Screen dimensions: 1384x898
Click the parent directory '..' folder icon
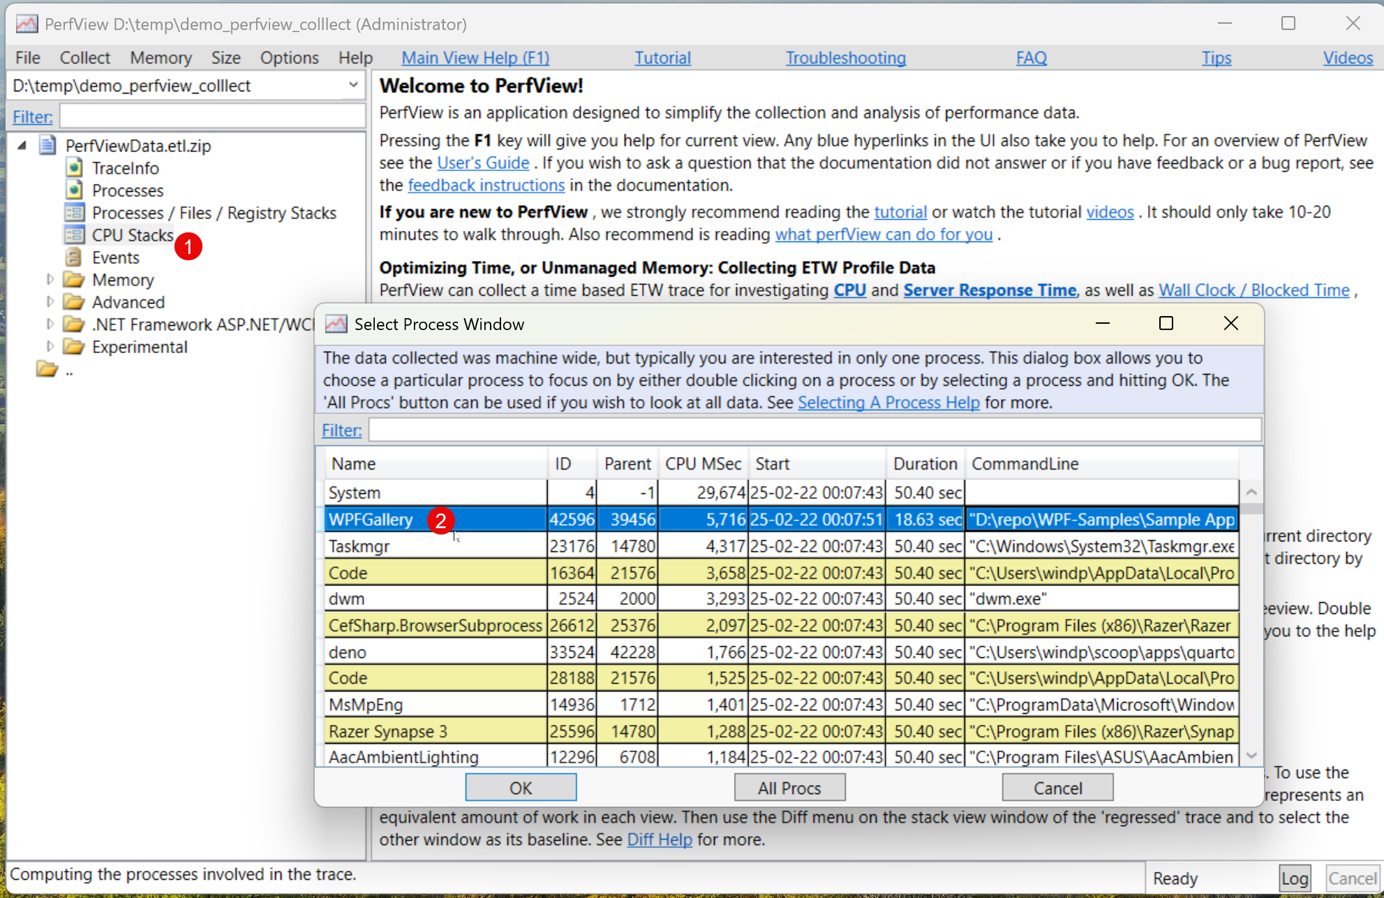[47, 368]
